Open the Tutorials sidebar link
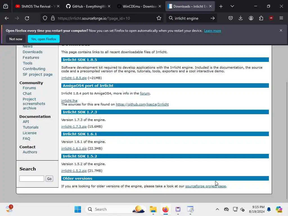Viewport: 288px width, 216px height. coord(30,127)
